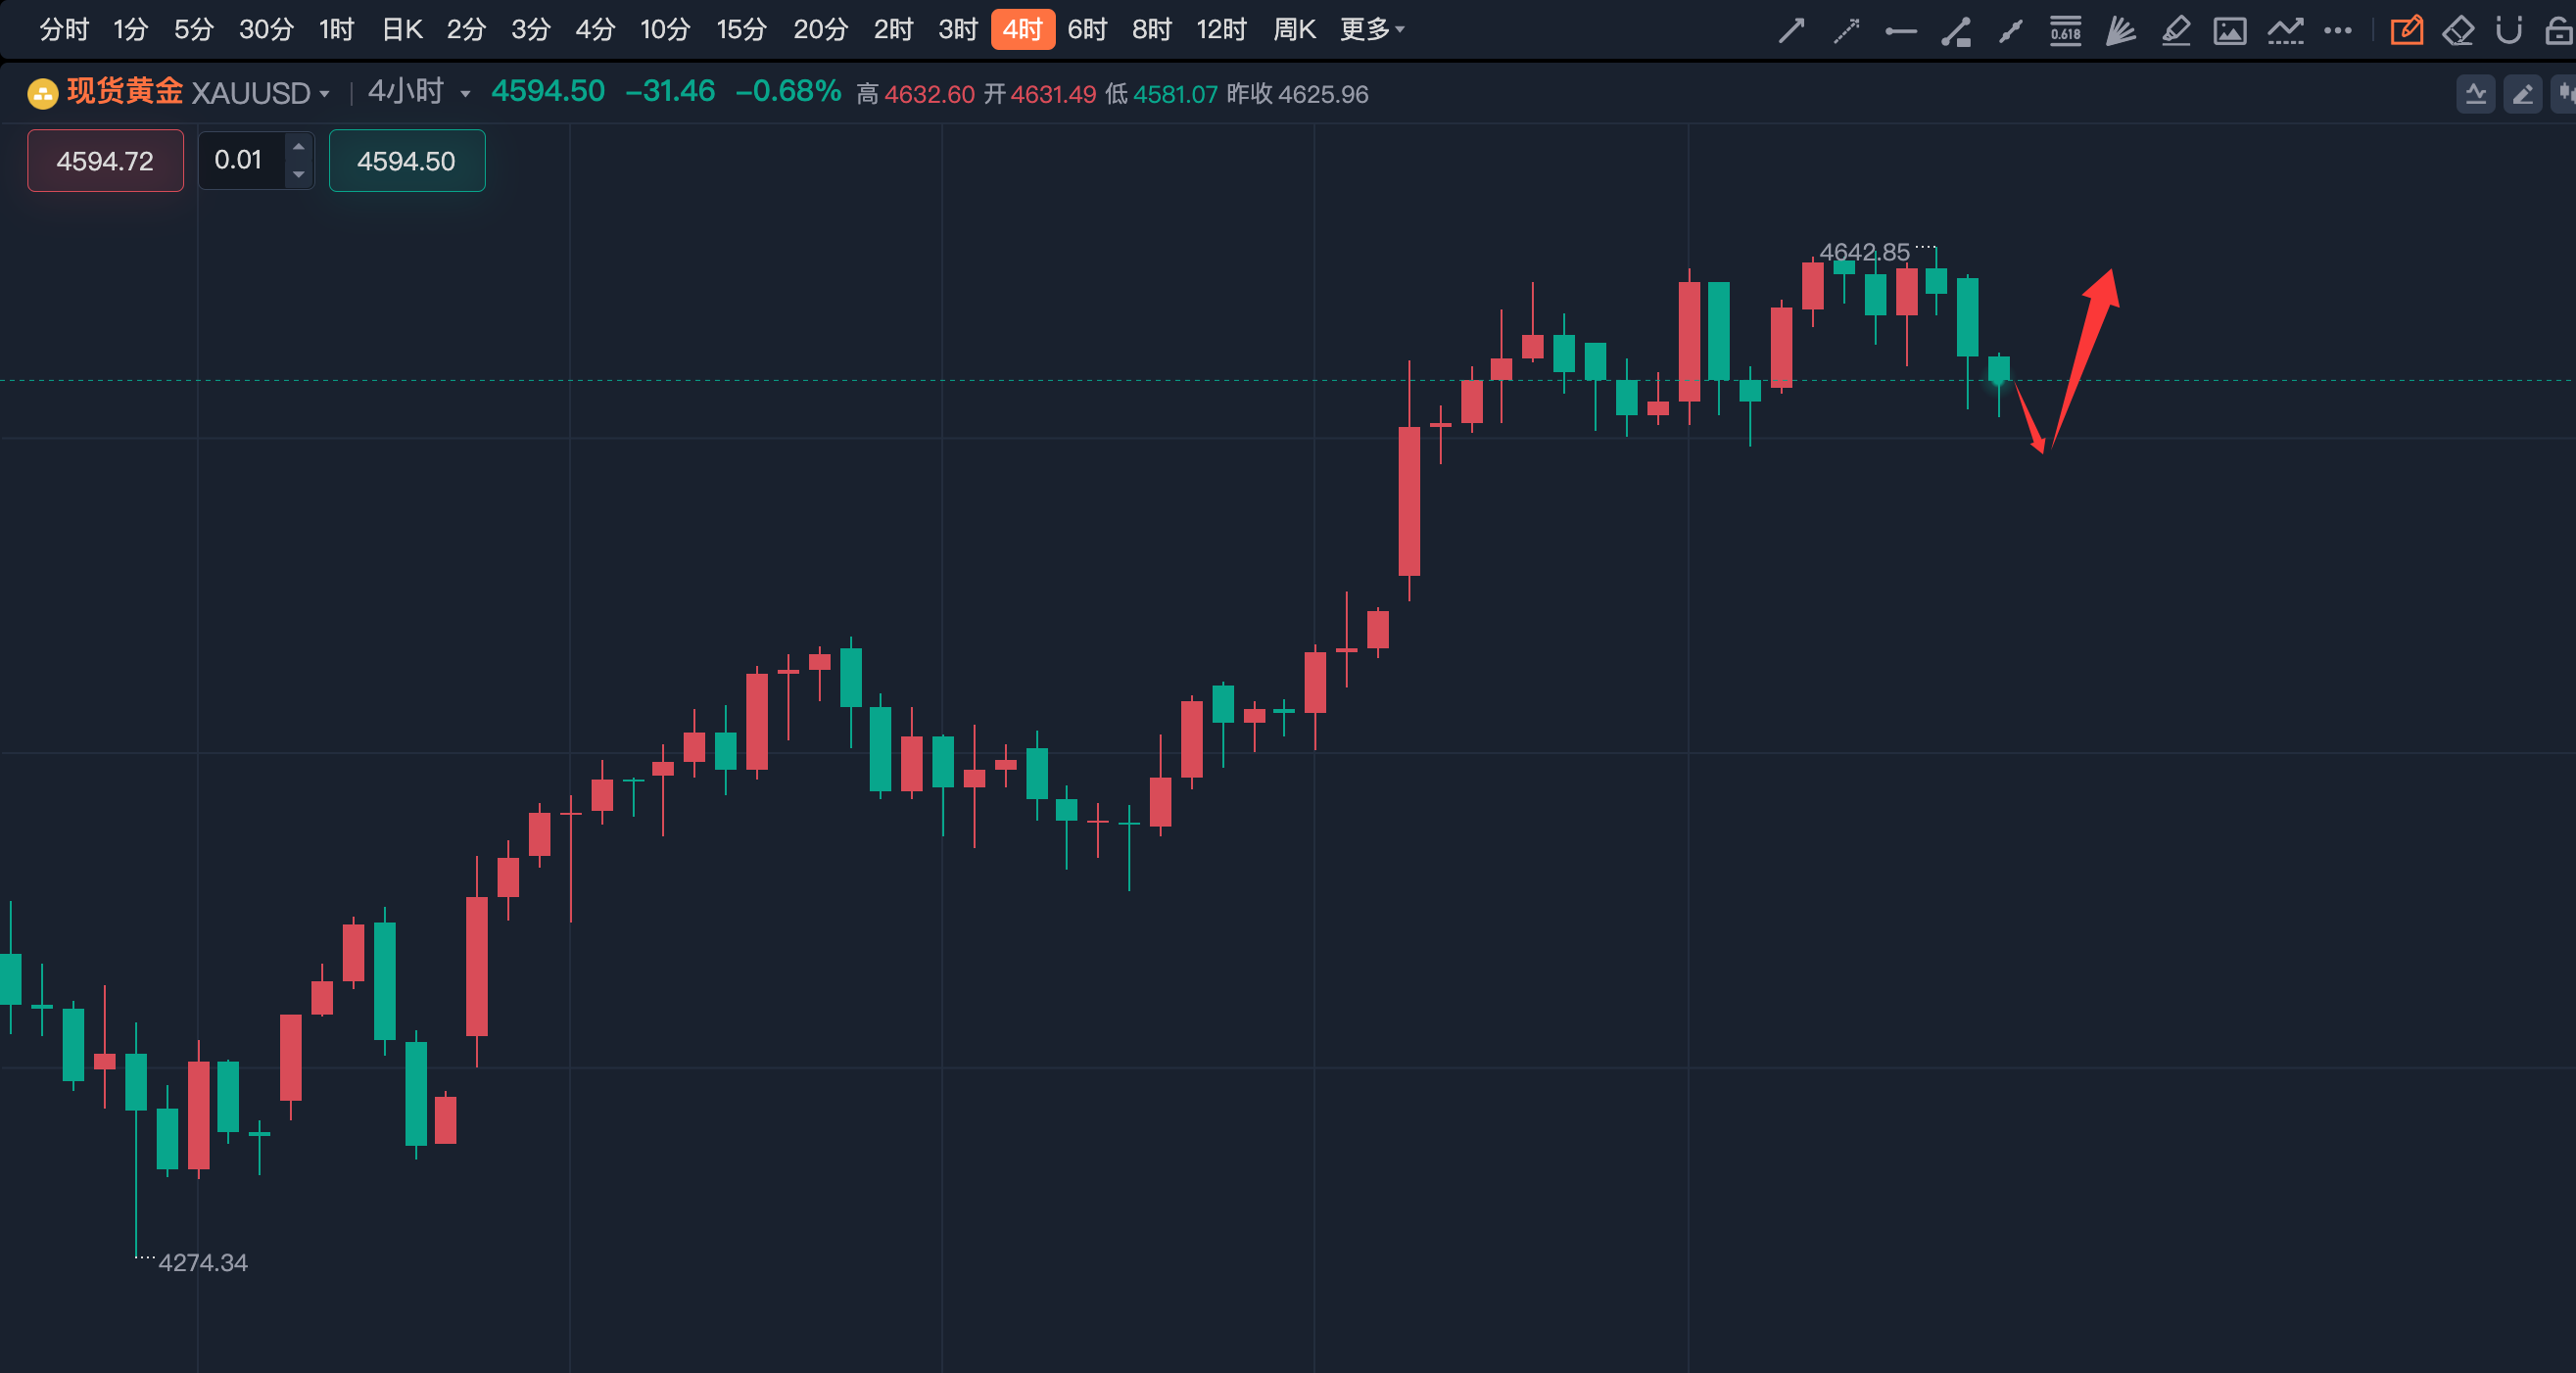Open the 更多 timeframes dropdown

1372,30
